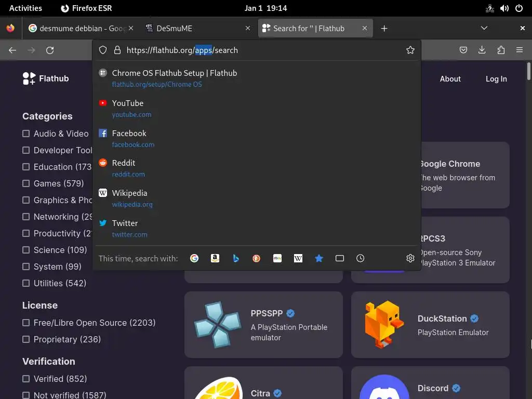This screenshot has height=399, width=532.
Task: Search history using the clock icon
Action: click(361, 259)
